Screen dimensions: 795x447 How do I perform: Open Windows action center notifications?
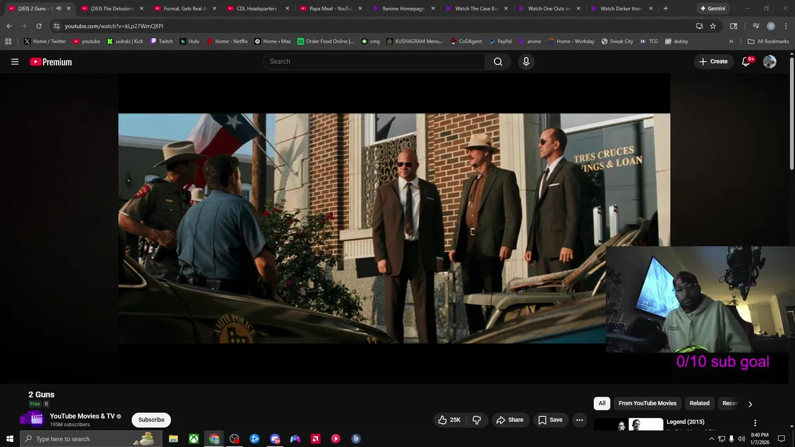click(781, 439)
